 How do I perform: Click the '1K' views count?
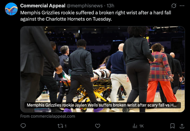click(141, 126)
